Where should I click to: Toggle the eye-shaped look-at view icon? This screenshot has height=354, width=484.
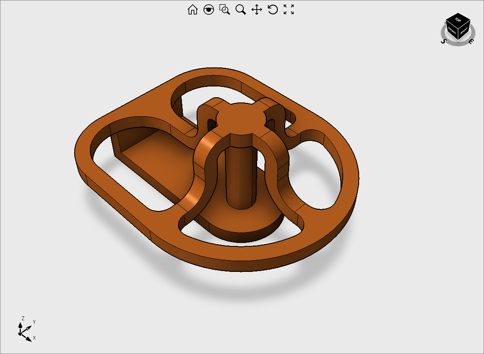tap(209, 10)
